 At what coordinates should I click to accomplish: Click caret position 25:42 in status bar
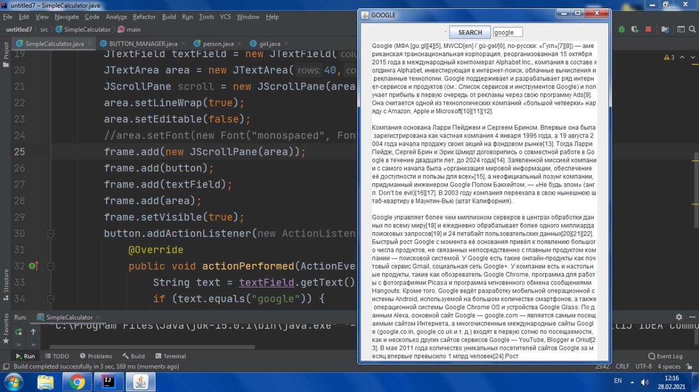602,366
